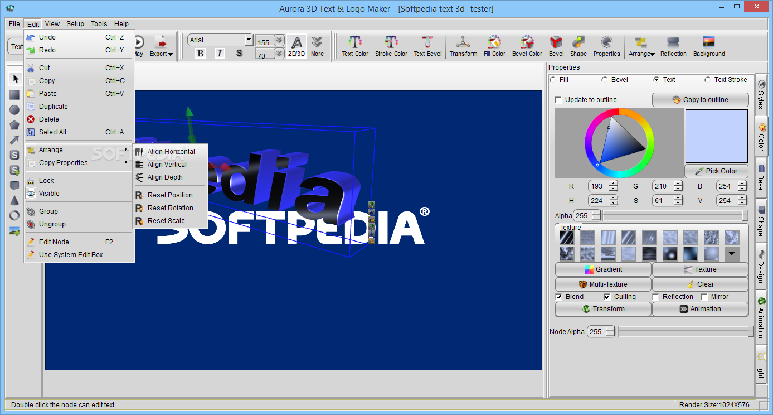Open the Arrange submenu in Edit menu

tap(79, 150)
